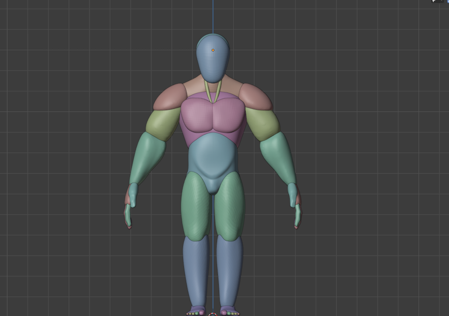Click the green toe on the left foot

197,314
